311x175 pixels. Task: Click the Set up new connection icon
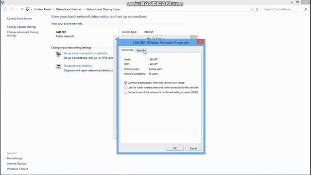coord(58,54)
